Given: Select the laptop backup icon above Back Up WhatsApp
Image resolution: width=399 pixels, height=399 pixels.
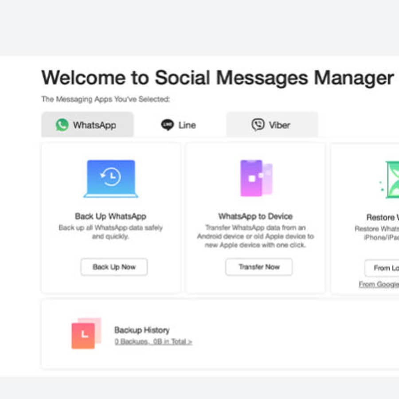Looking at the screenshot, I should 110,178.
